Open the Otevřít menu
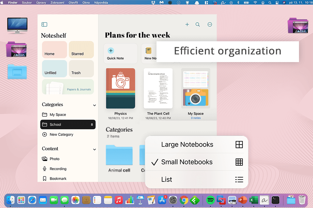 73,3
